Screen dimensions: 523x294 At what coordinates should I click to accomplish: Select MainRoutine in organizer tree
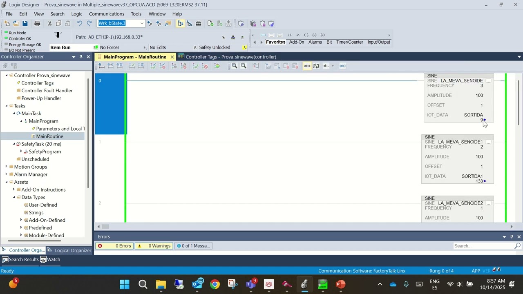pos(49,136)
